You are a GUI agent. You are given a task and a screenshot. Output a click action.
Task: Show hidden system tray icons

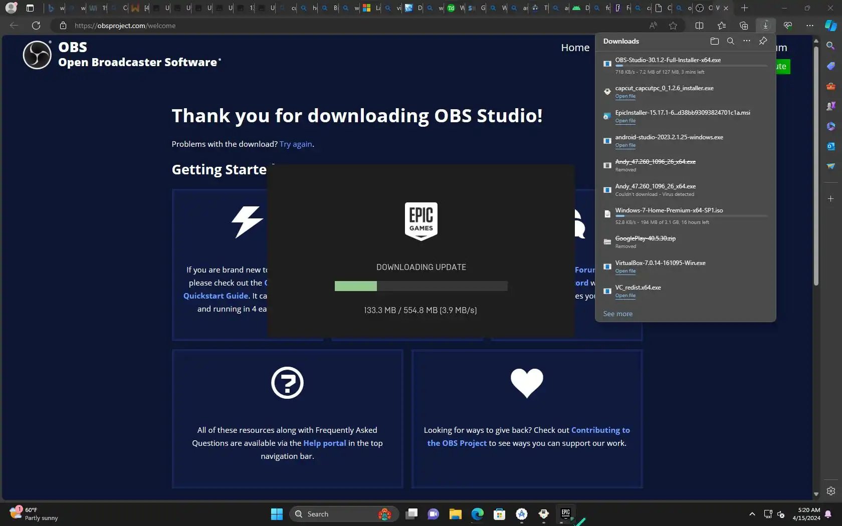752,514
